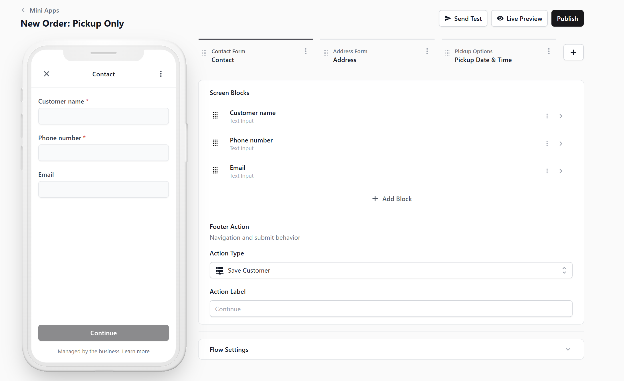Image resolution: width=624 pixels, height=381 pixels.
Task: Grab the Customer name block drag handle
Action: point(215,116)
